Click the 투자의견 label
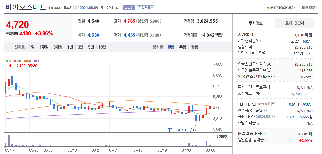The height and width of the screenshot is (154, 322). [244, 87]
